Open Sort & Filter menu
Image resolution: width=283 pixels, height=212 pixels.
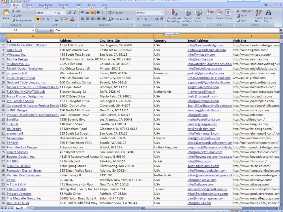pyautogui.click(x=259, y=16)
